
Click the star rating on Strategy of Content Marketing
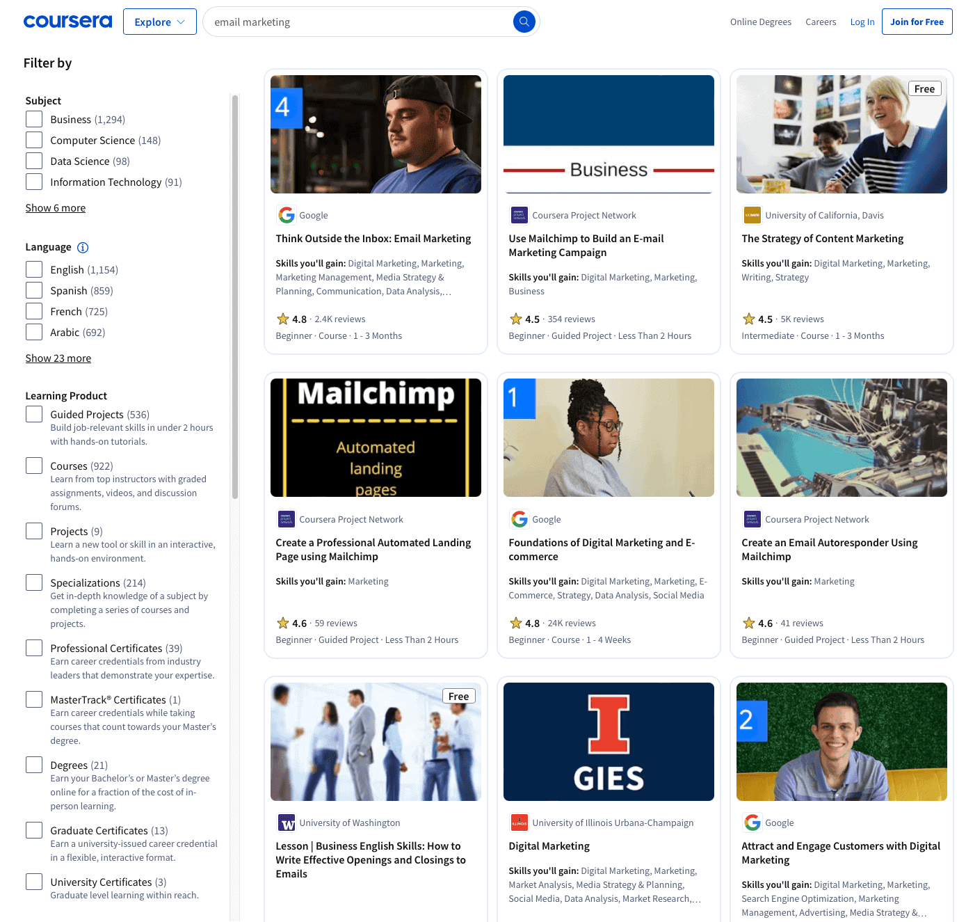tap(749, 319)
